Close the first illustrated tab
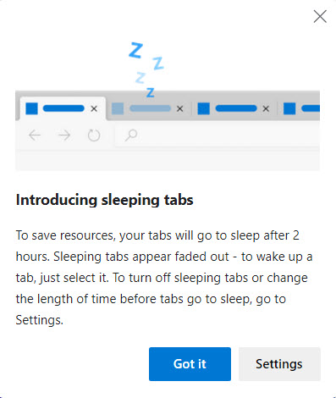Image resolution: width=336 pixels, height=398 pixels. [94, 108]
